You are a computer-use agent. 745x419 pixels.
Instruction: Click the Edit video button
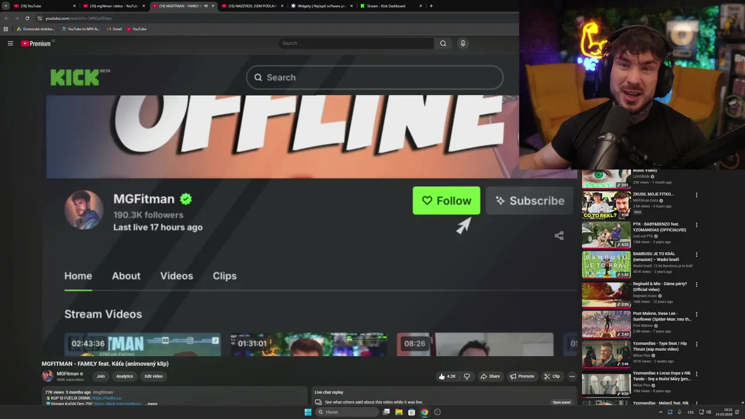click(x=154, y=377)
